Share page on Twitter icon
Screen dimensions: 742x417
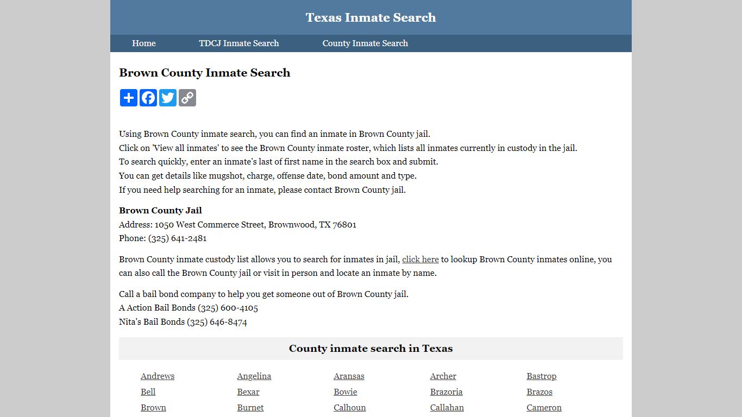(x=168, y=98)
